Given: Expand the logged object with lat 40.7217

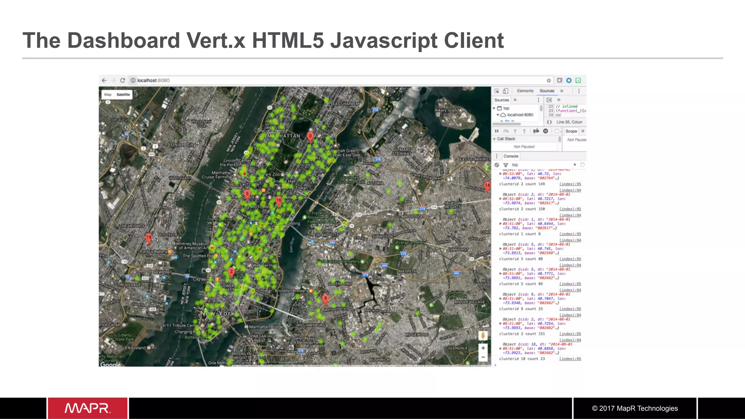Looking at the screenshot, I should coord(501,199).
